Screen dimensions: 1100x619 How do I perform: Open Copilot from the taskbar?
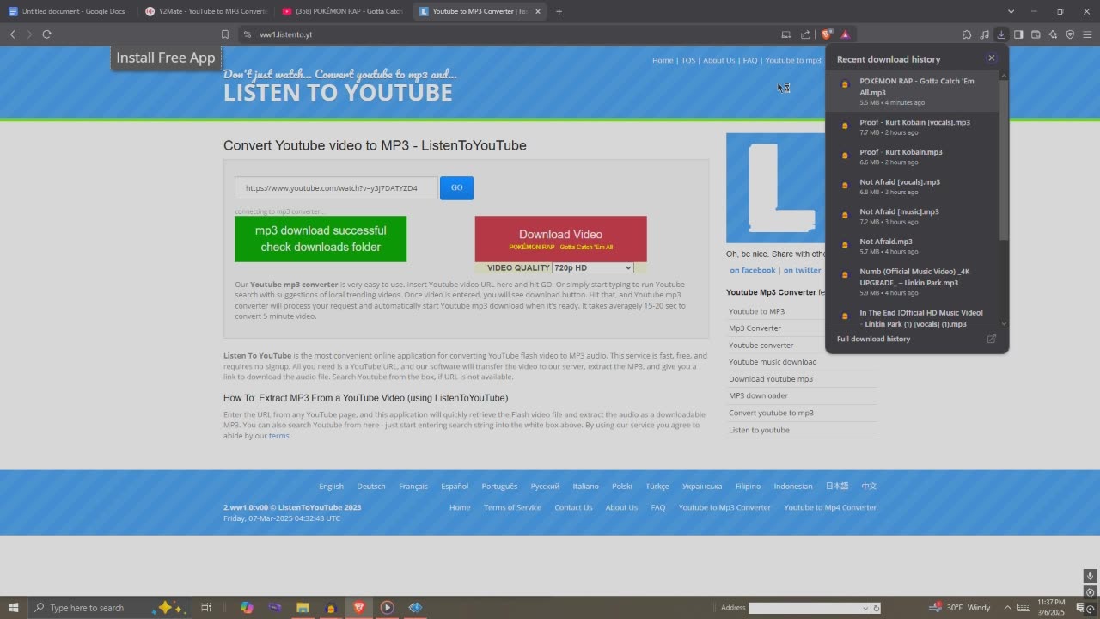coord(247,608)
